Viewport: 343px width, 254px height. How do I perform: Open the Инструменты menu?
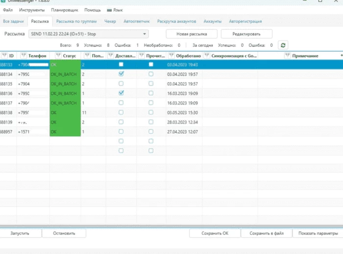coord(32,10)
